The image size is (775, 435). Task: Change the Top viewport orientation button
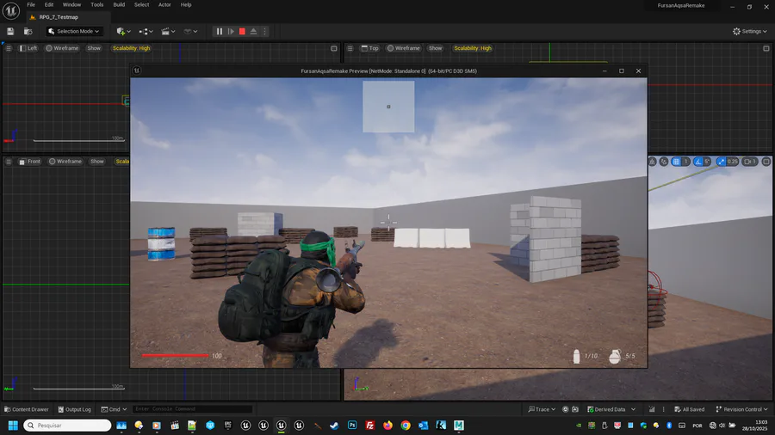(x=369, y=48)
